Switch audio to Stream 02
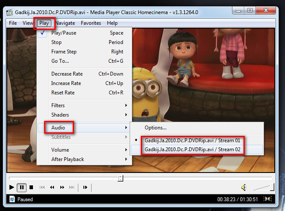This screenshot has height=211, width=285. (197, 149)
